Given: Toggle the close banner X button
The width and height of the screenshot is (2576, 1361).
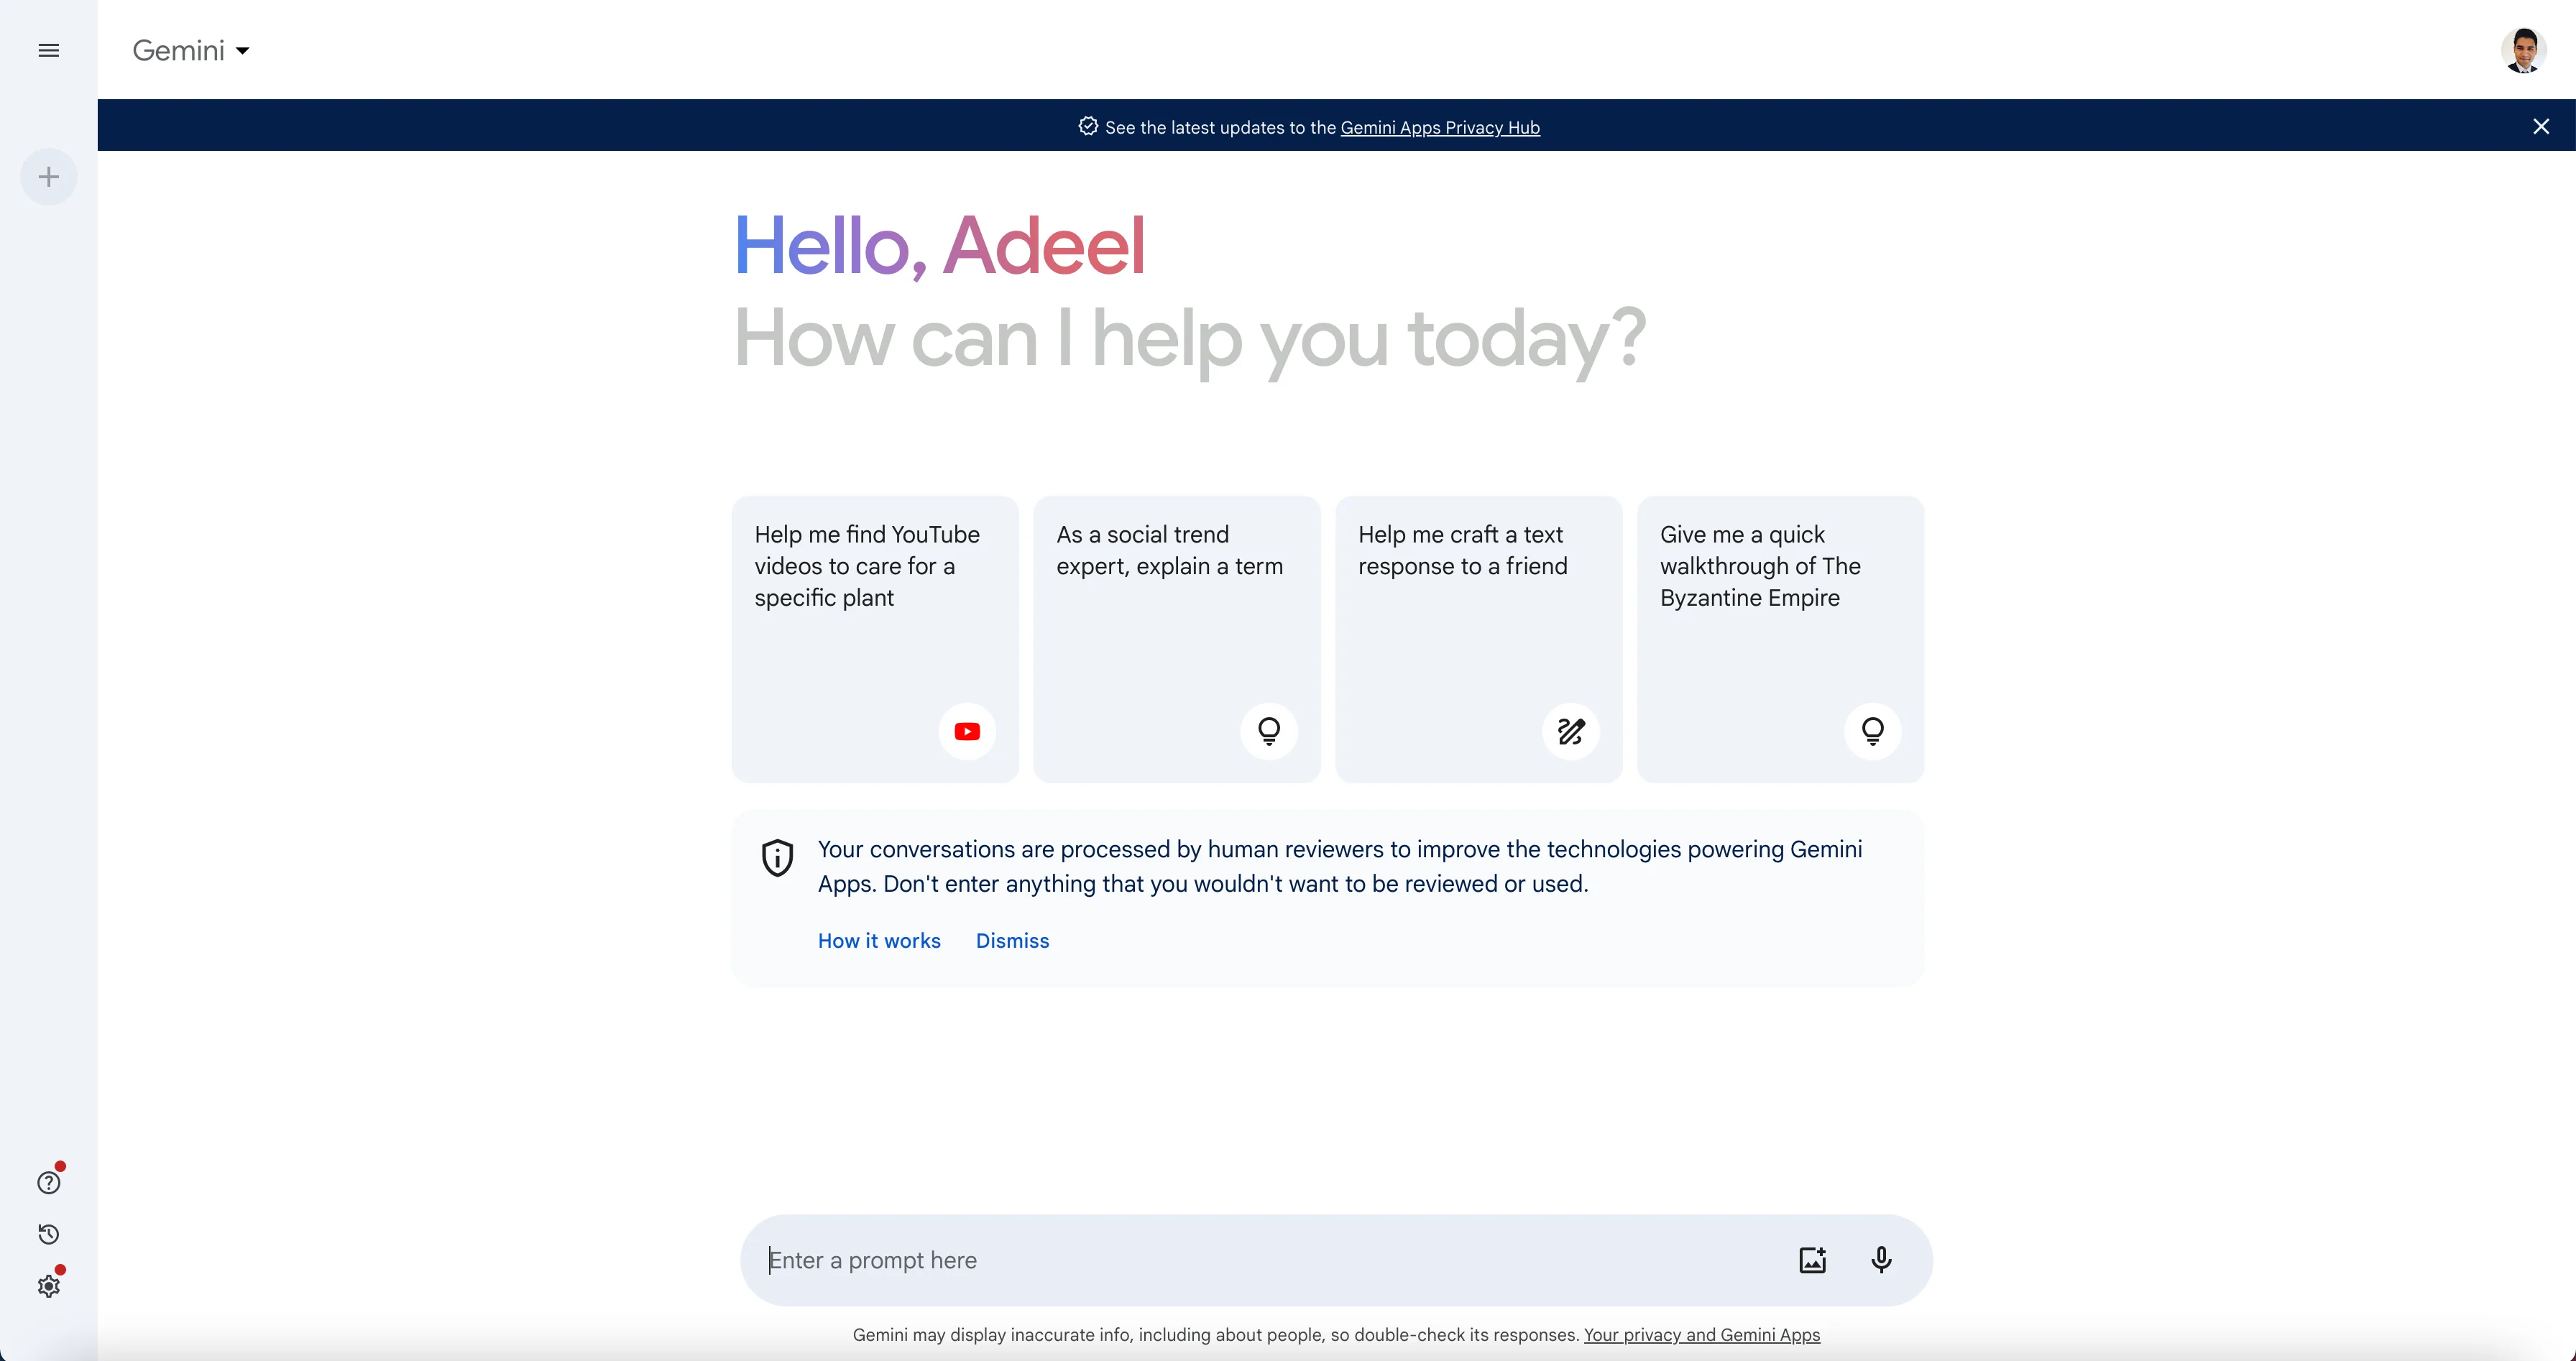Looking at the screenshot, I should 2544,126.
